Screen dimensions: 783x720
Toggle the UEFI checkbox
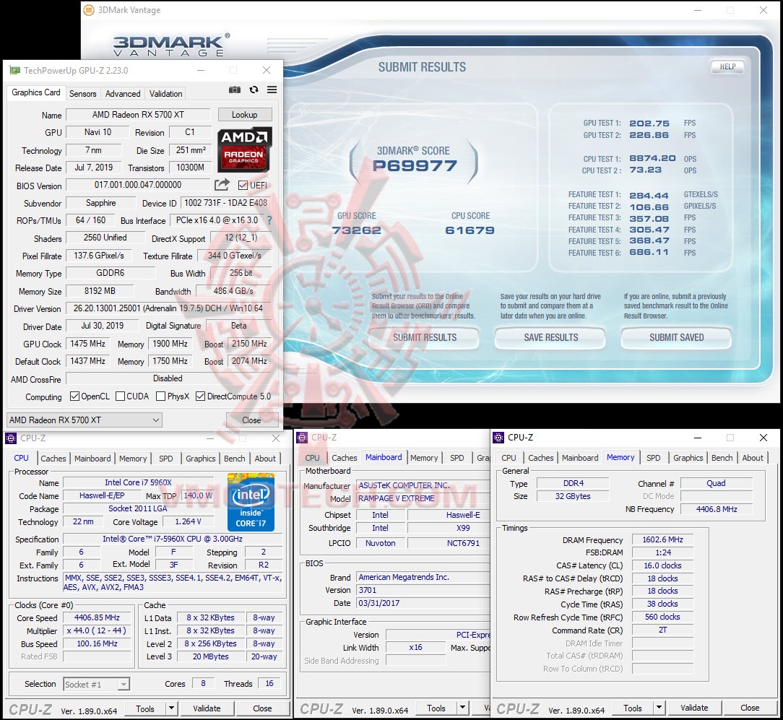click(x=243, y=186)
